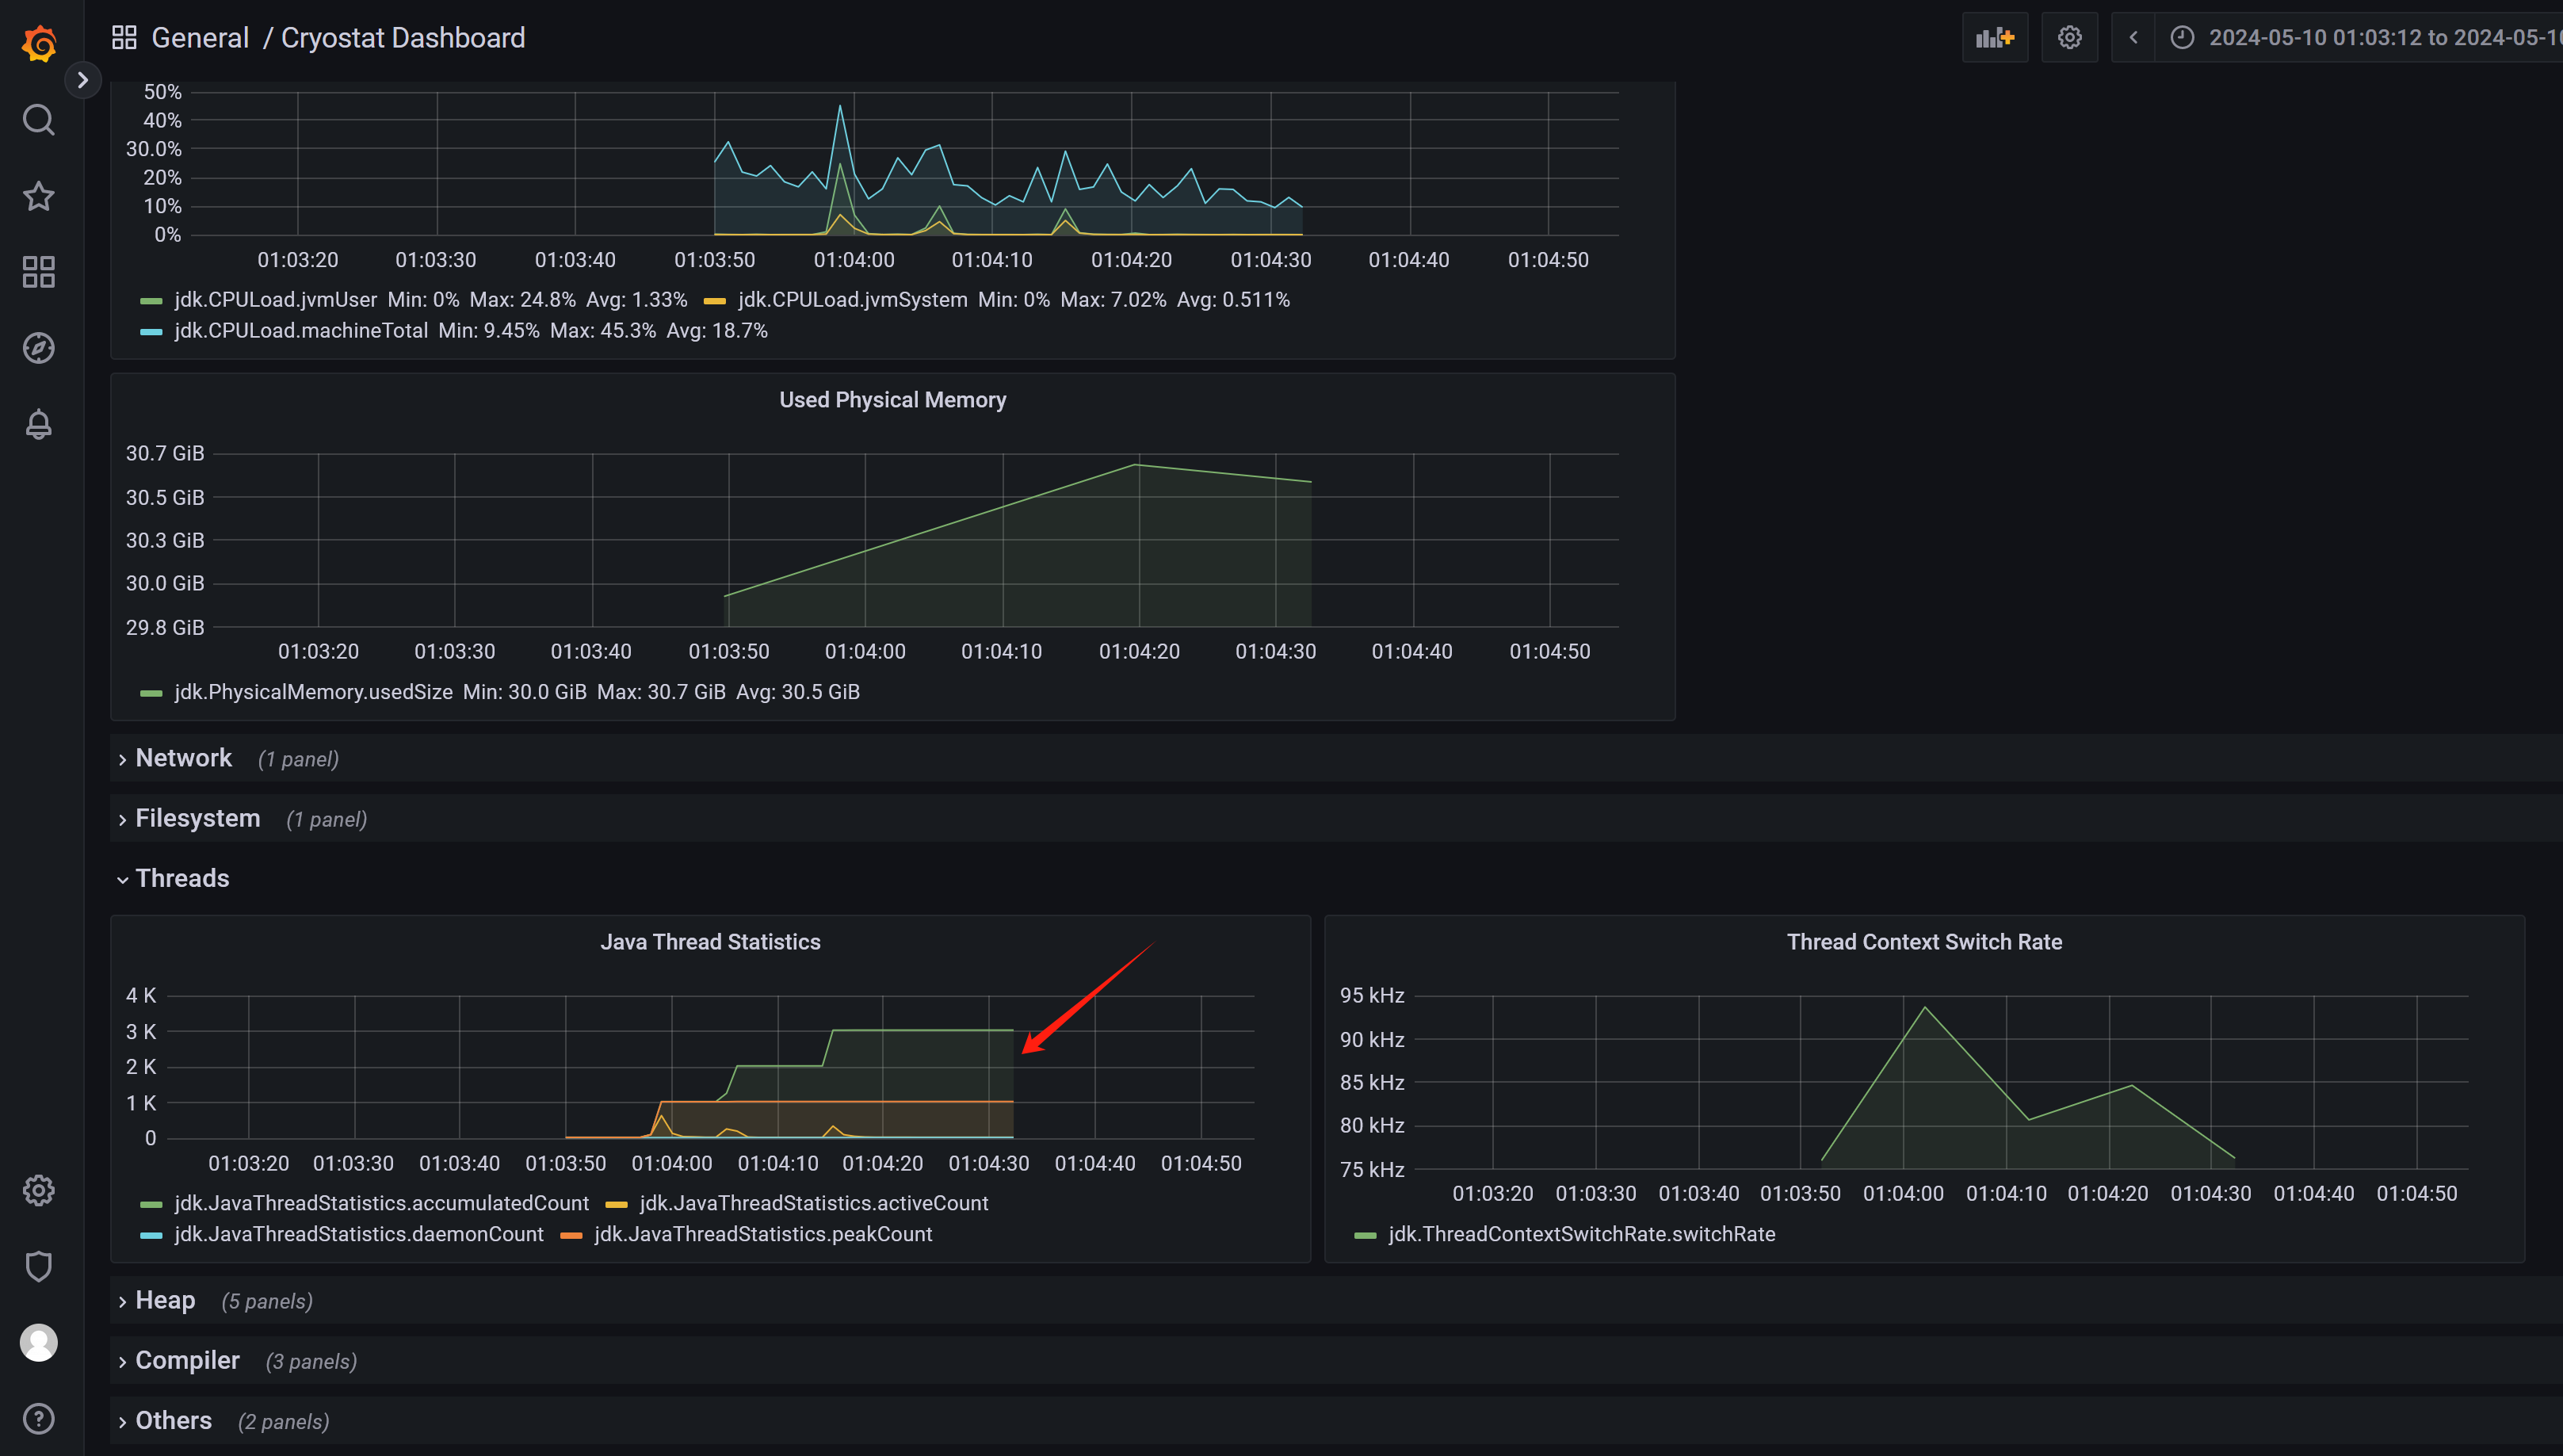The height and width of the screenshot is (1456, 2563).
Task: Open the Explore compass icon
Action: [x=39, y=348]
